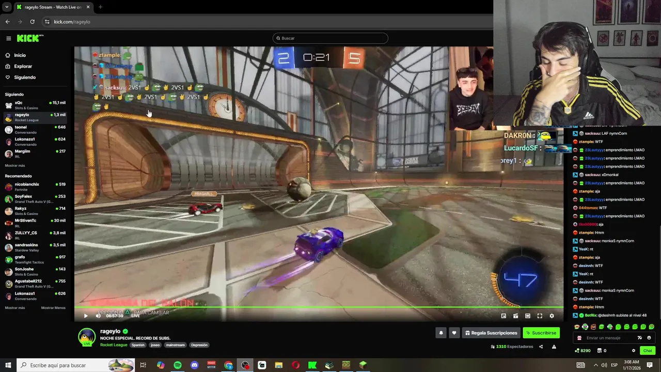Image resolution: width=661 pixels, height=372 pixels.
Task: Open system volume control
Action: (x=604, y=365)
